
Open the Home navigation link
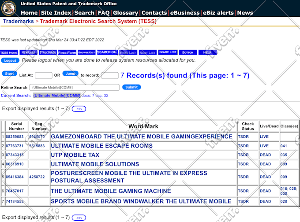tap(29, 13)
